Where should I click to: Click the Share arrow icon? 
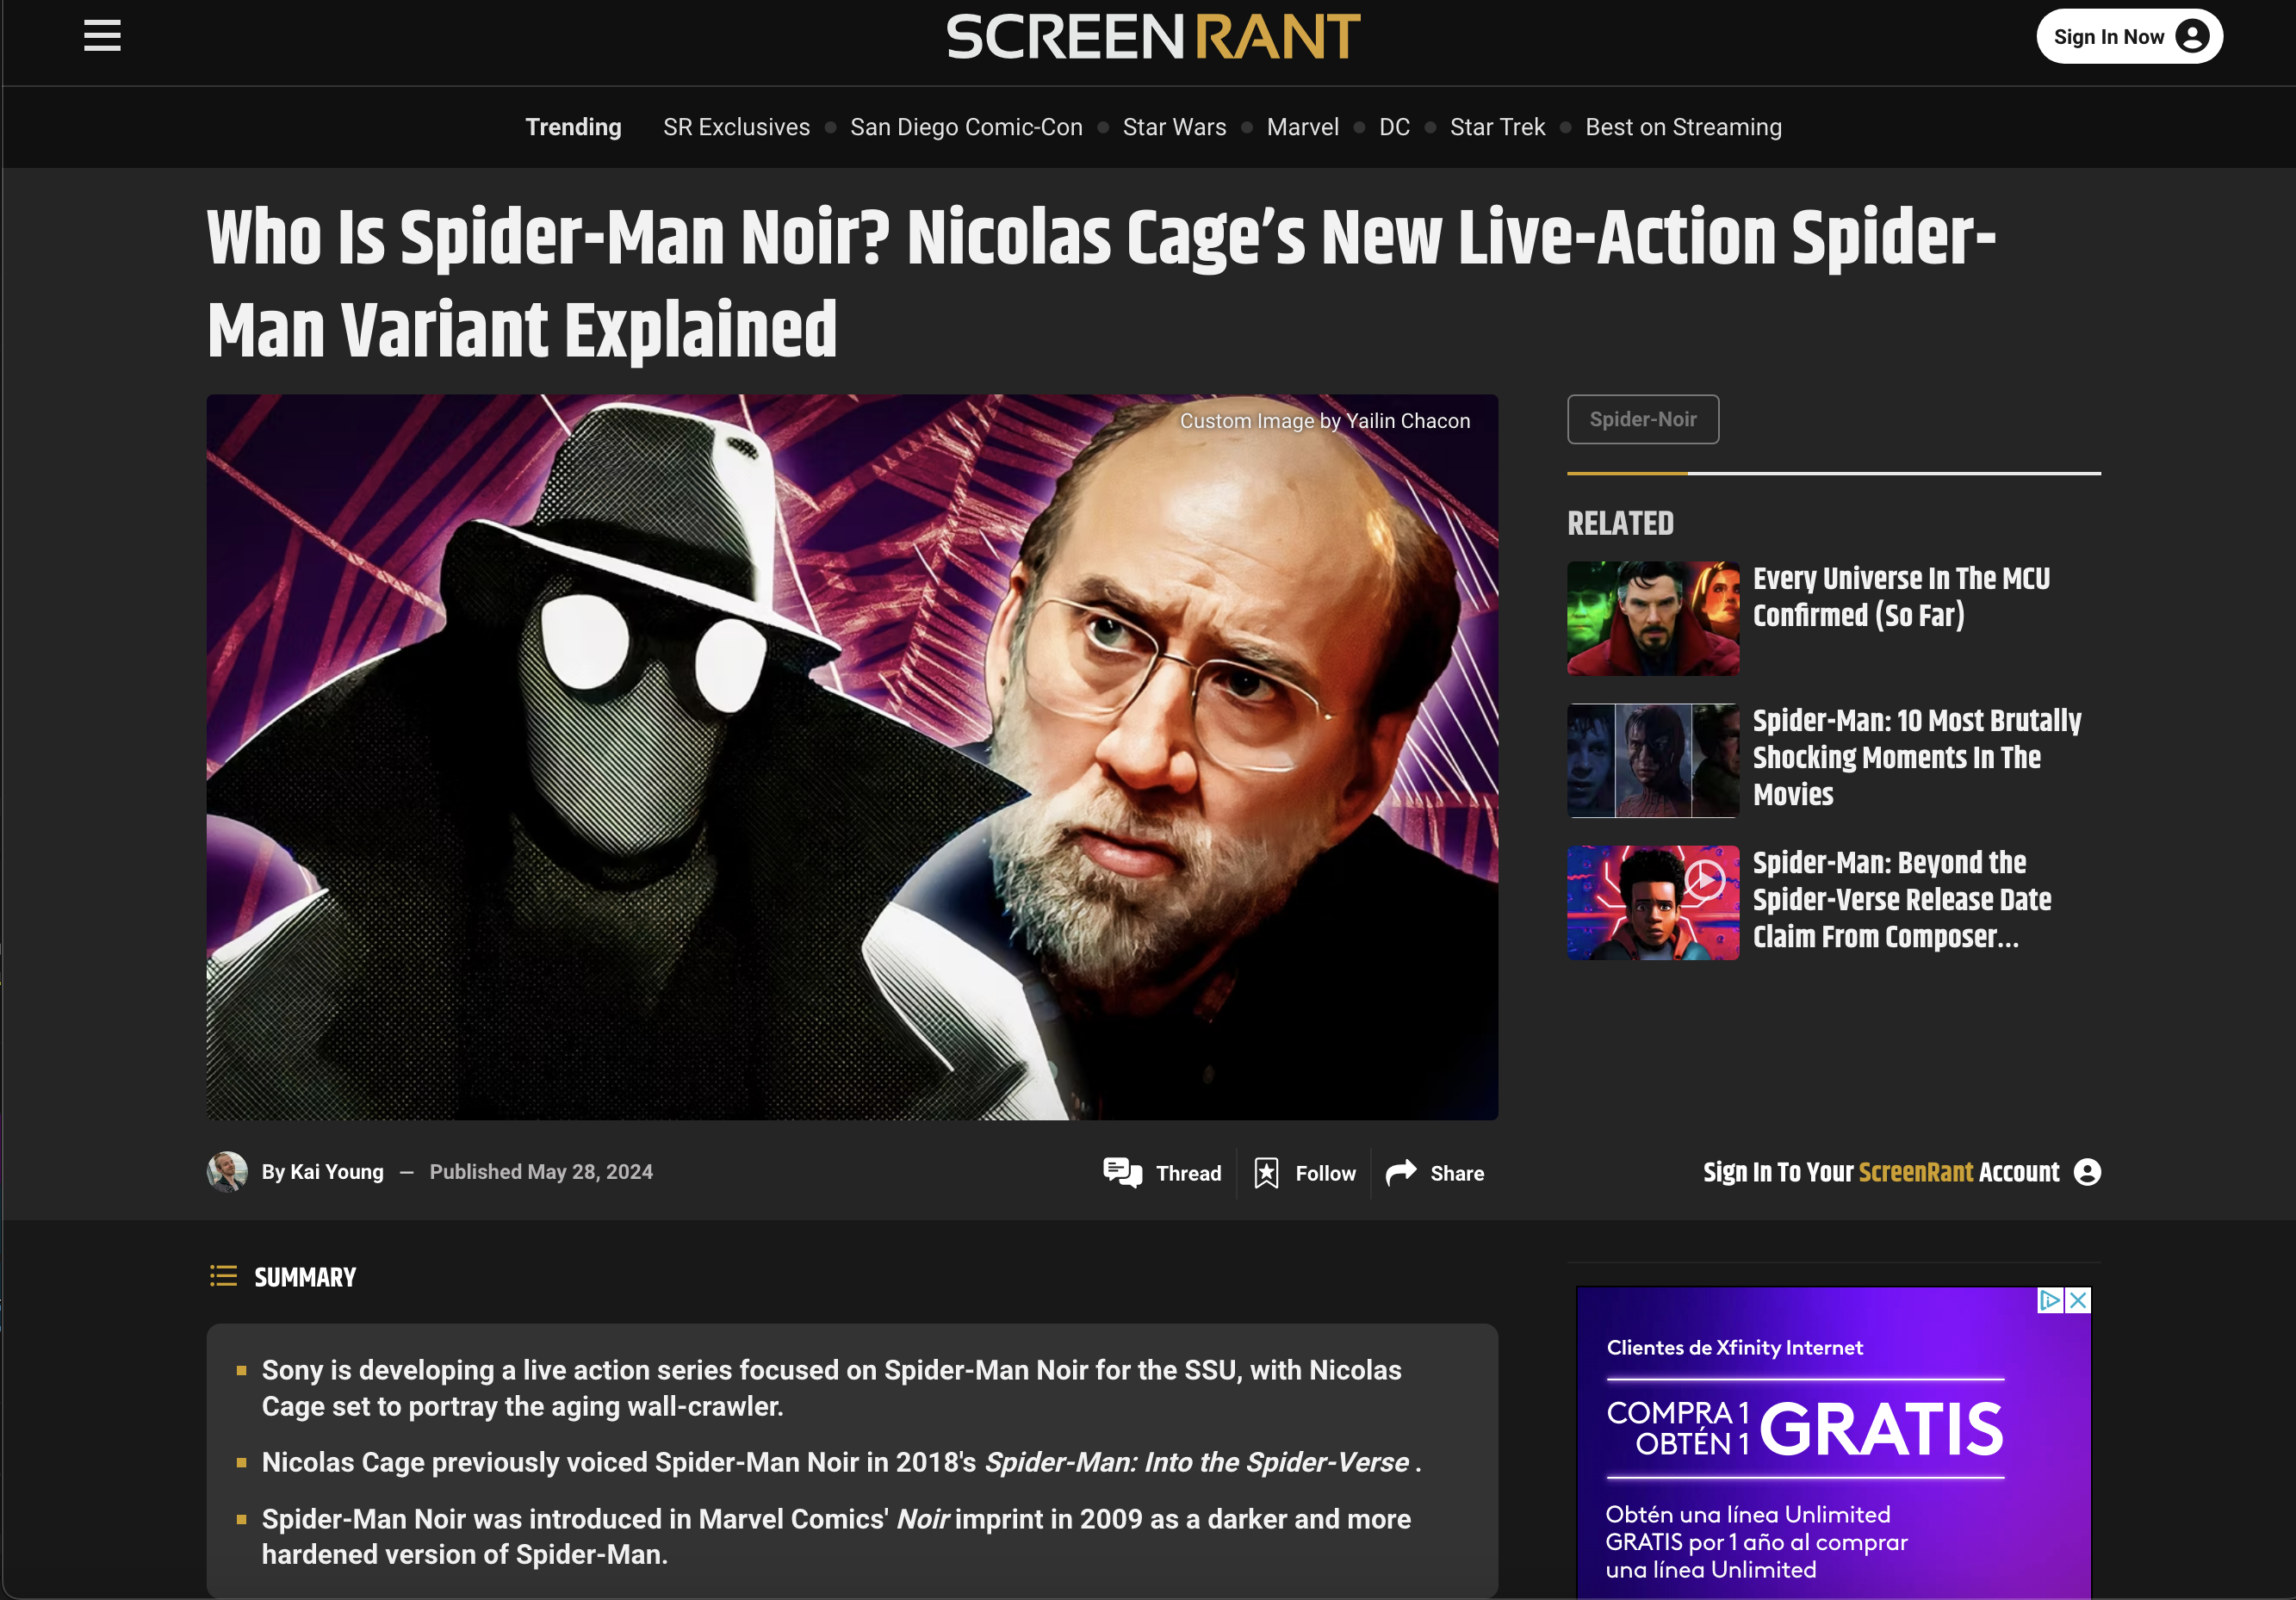1401,1172
